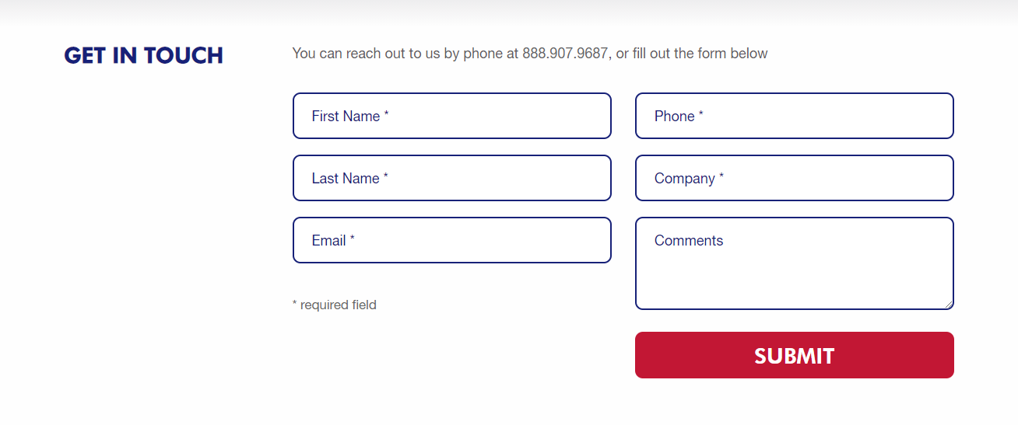Click the phone number 888.907.9687
This screenshot has width=1018, height=425.
click(x=565, y=54)
